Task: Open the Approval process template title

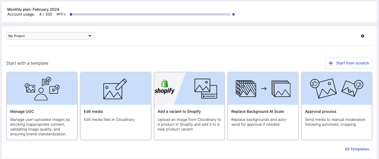Action: (x=321, y=111)
